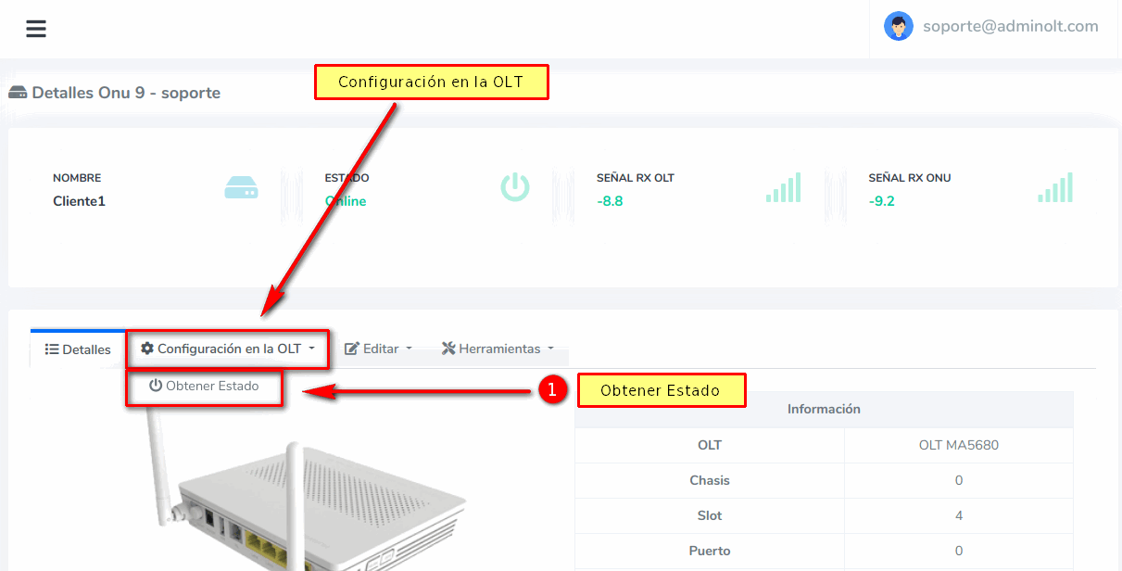Click the power icon beside Obtener Estado
The width and height of the screenshot is (1122, 571).
coord(156,386)
